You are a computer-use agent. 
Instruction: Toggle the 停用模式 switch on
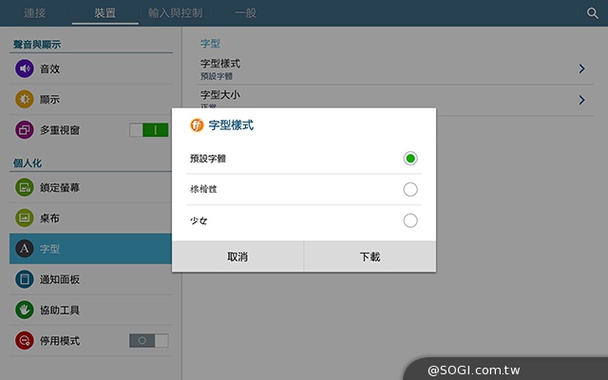click(x=149, y=340)
